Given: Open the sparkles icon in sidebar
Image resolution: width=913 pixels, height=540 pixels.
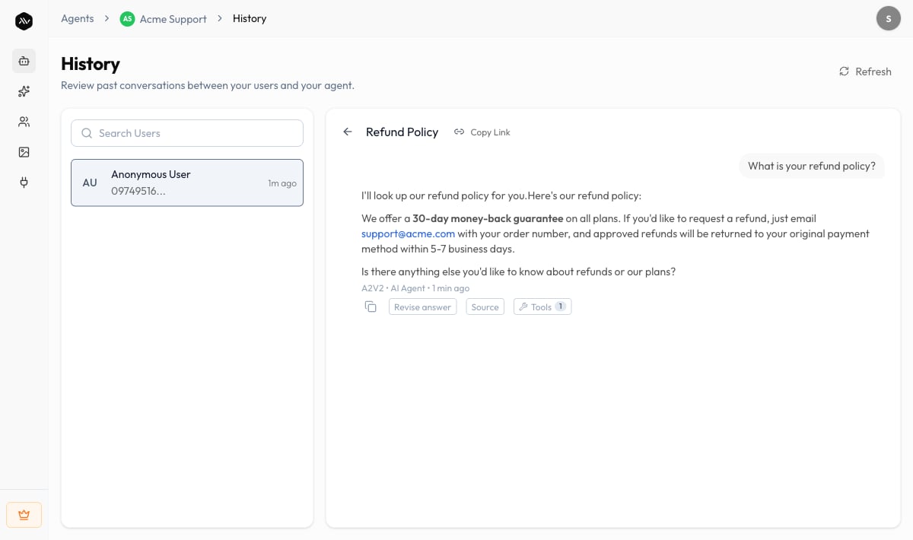Looking at the screenshot, I should (24, 91).
